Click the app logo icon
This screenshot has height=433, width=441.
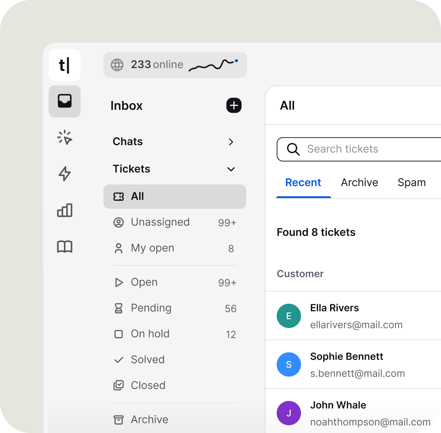click(x=65, y=65)
